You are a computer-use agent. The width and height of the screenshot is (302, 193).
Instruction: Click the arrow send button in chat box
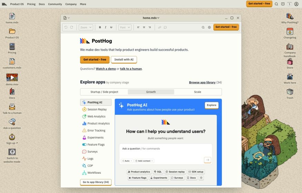[207, 160]
